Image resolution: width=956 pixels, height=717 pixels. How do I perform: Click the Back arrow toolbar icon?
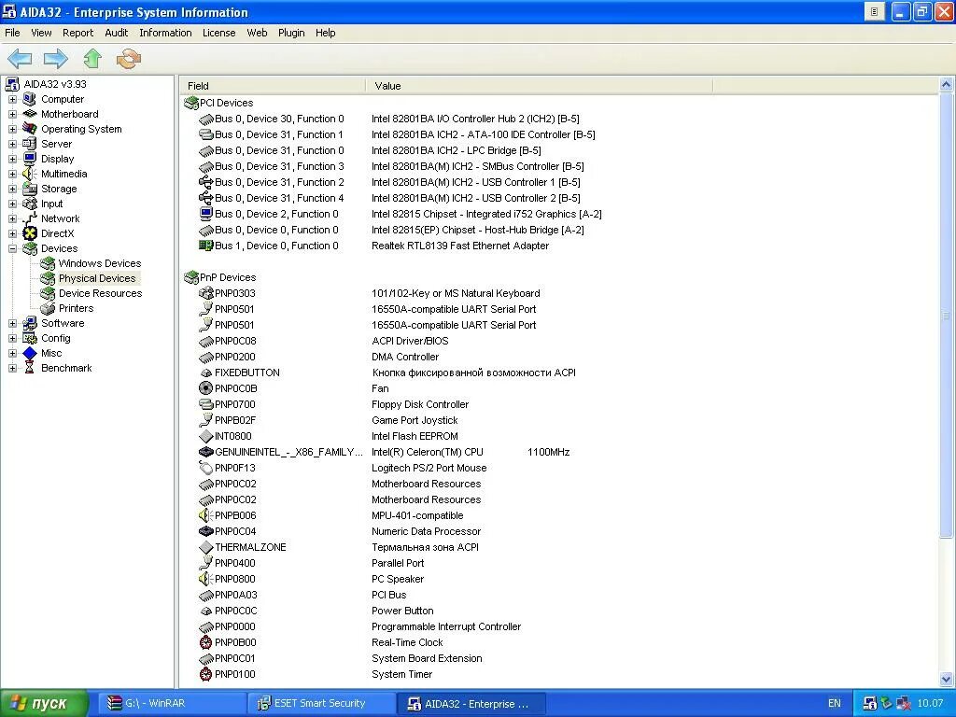(20, 59)
